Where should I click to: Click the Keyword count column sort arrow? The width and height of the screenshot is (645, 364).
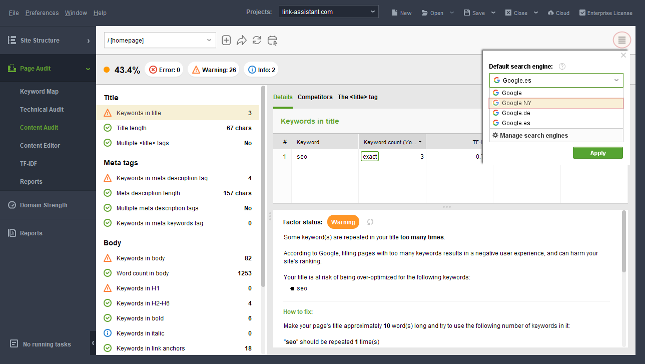coord(420,142)
